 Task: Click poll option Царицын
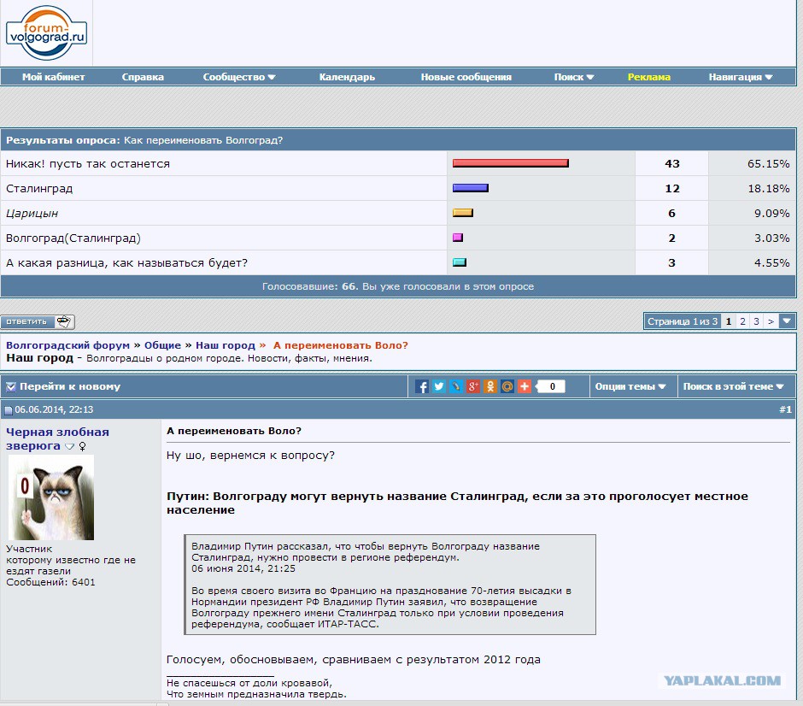coord(32,214)
